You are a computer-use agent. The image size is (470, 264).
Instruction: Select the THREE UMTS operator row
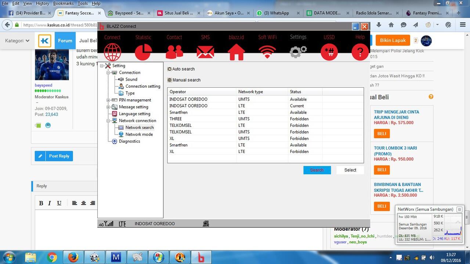point(265,119)
